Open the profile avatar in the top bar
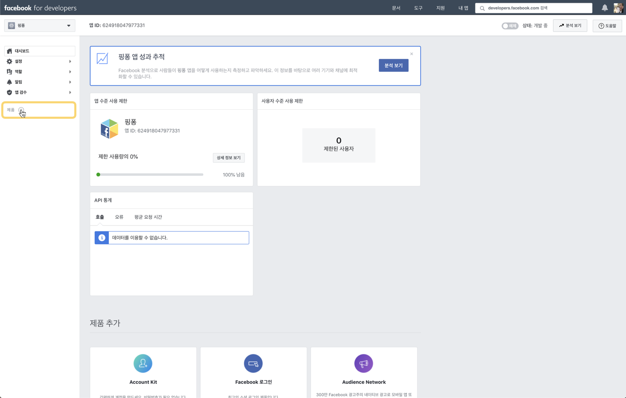This screenshot has width=626, height=398. coord(618,8)
